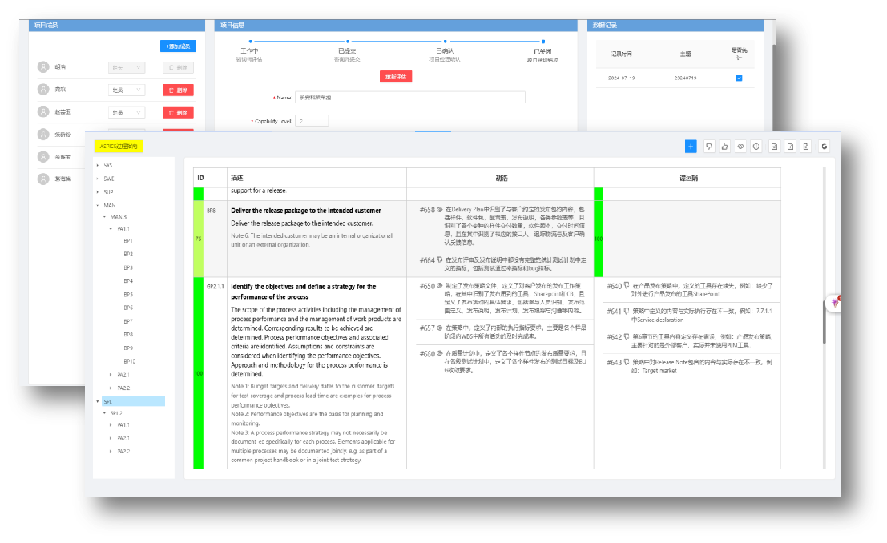Collapse the MAN.3 tree node
The width and height of the screenshot is (887, 543).
pyautogui.click(x=104, y=217)
